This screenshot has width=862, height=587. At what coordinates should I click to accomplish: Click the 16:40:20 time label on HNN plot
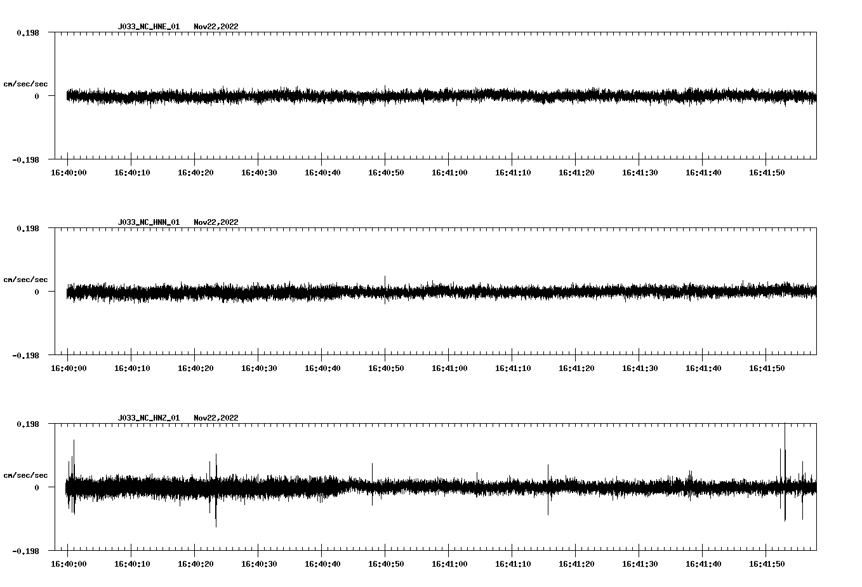pos(196,368)
